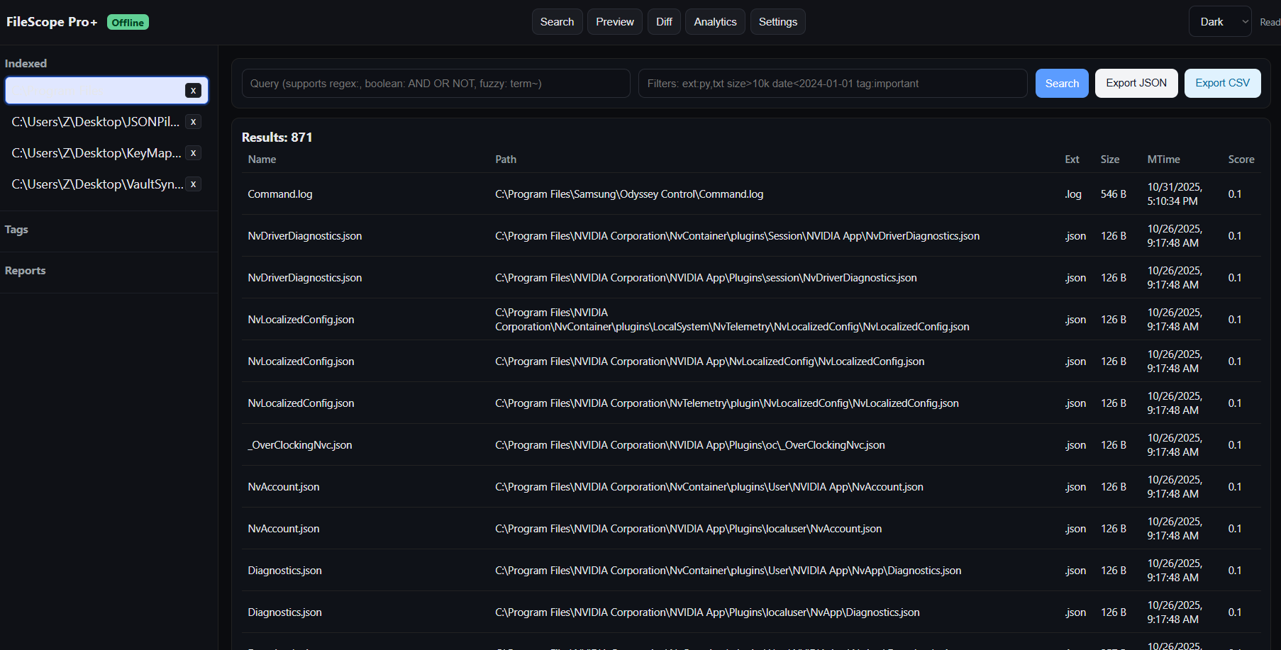Switch to the Search tab
The height and width of the screenshot is (650, 1281).
pyautogui.click(x=557, y=22)
